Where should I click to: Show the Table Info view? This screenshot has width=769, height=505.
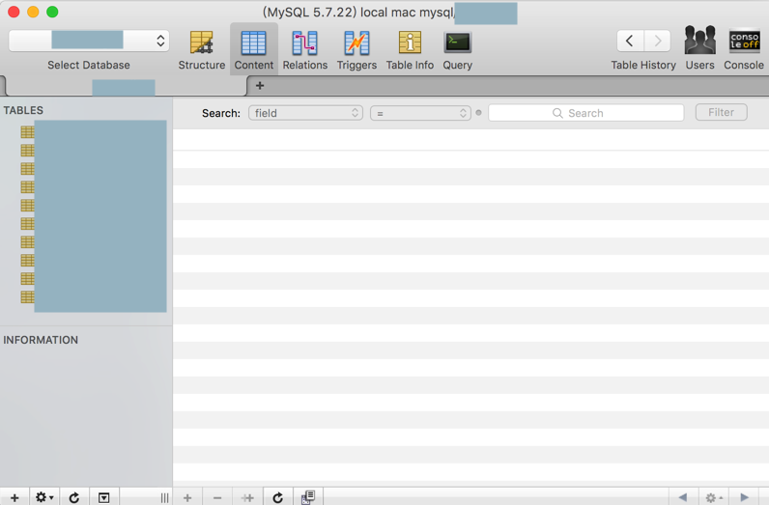coord(410,49)
